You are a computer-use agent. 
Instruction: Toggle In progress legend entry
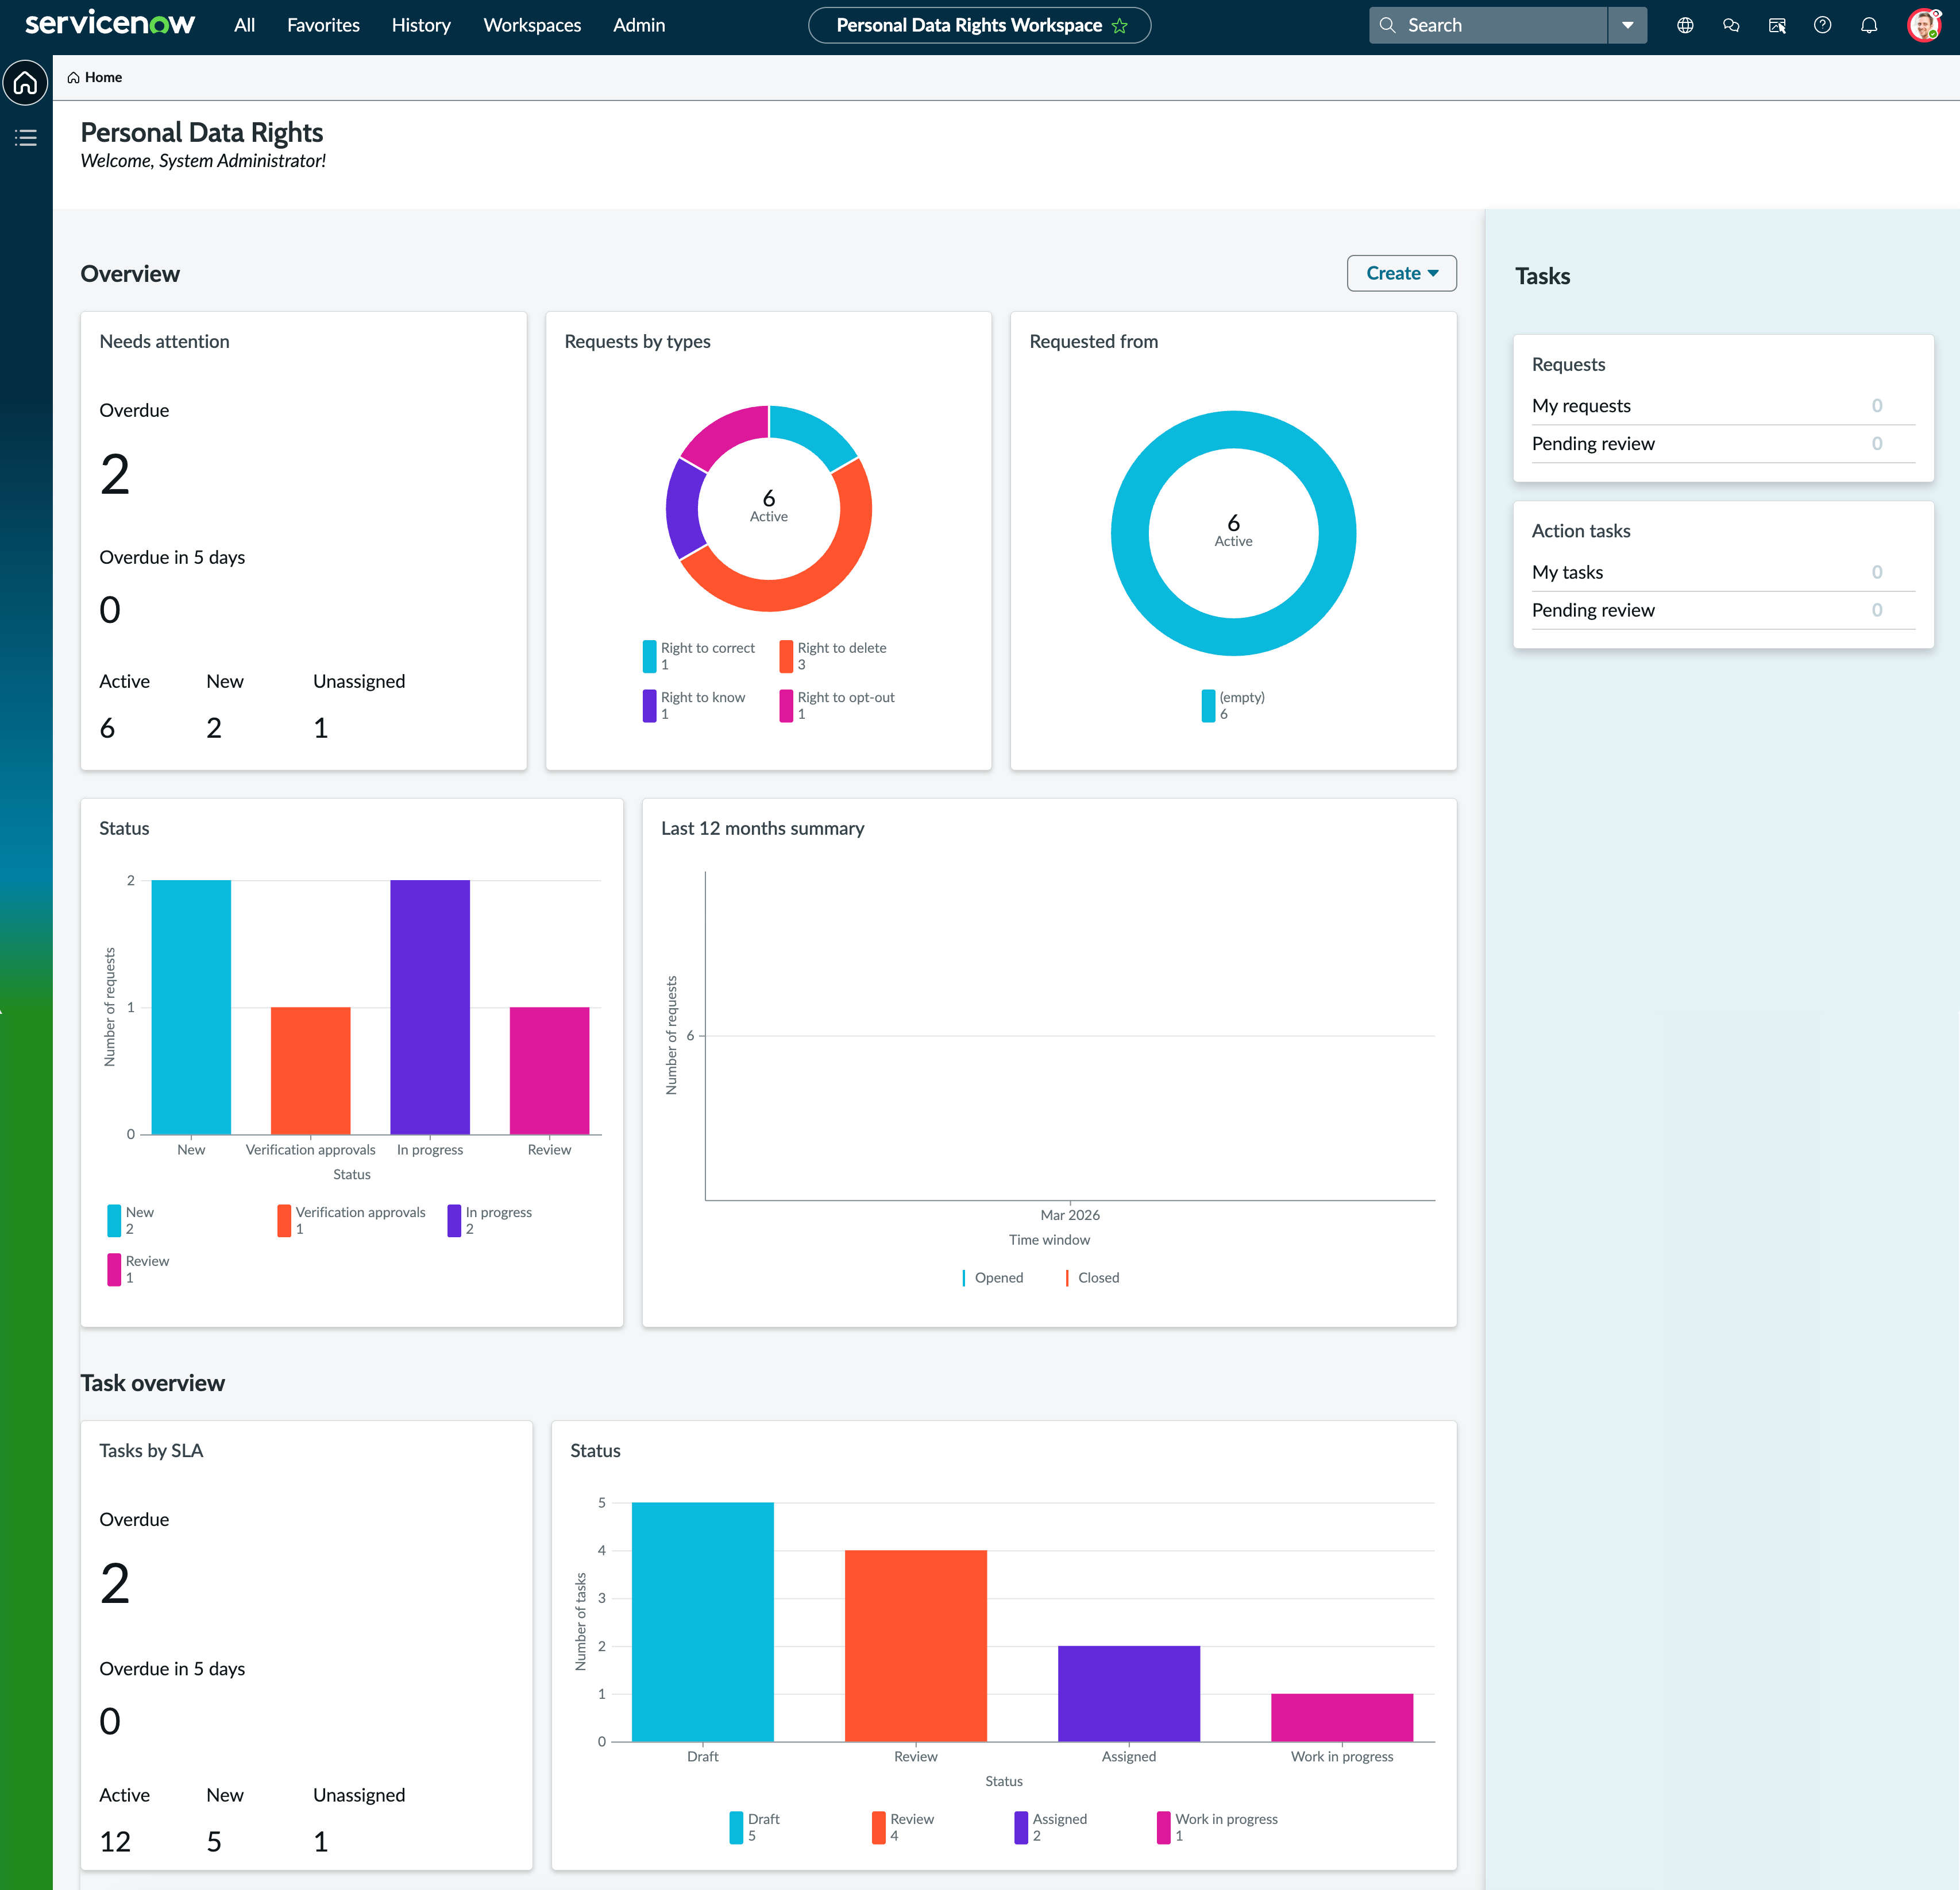coord(490,1221)
